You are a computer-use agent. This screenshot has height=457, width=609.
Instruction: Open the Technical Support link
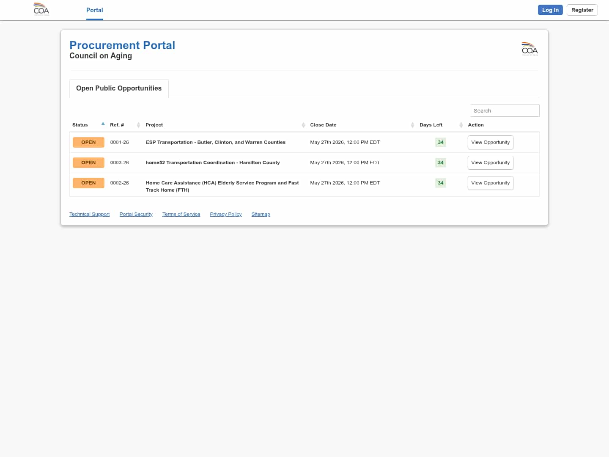click(89, 214)
